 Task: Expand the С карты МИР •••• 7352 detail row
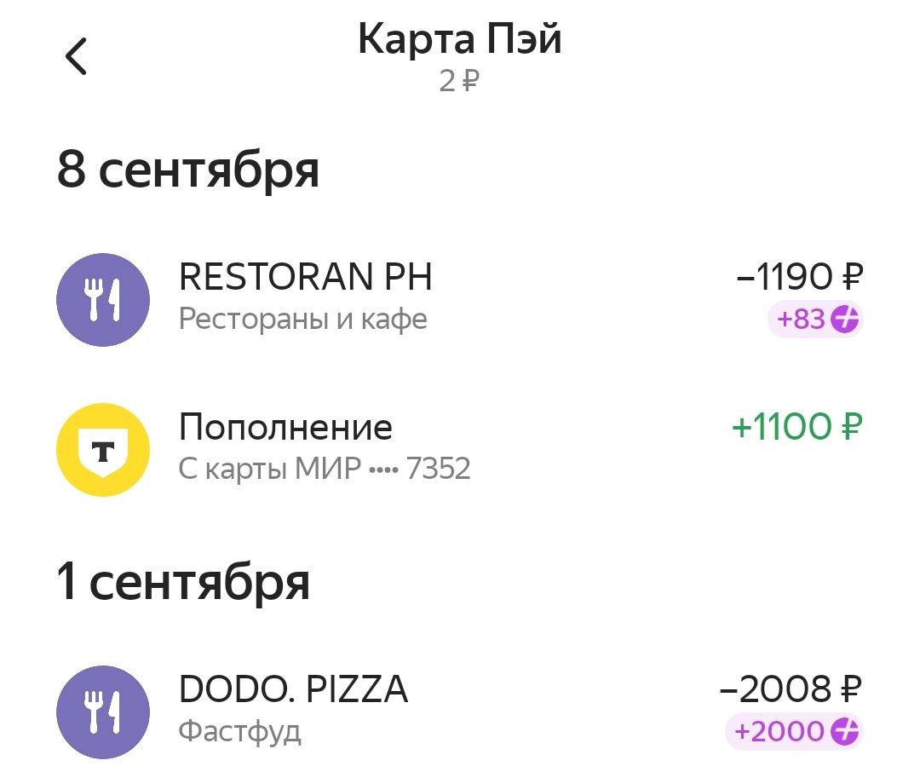(x=325, y=467)
